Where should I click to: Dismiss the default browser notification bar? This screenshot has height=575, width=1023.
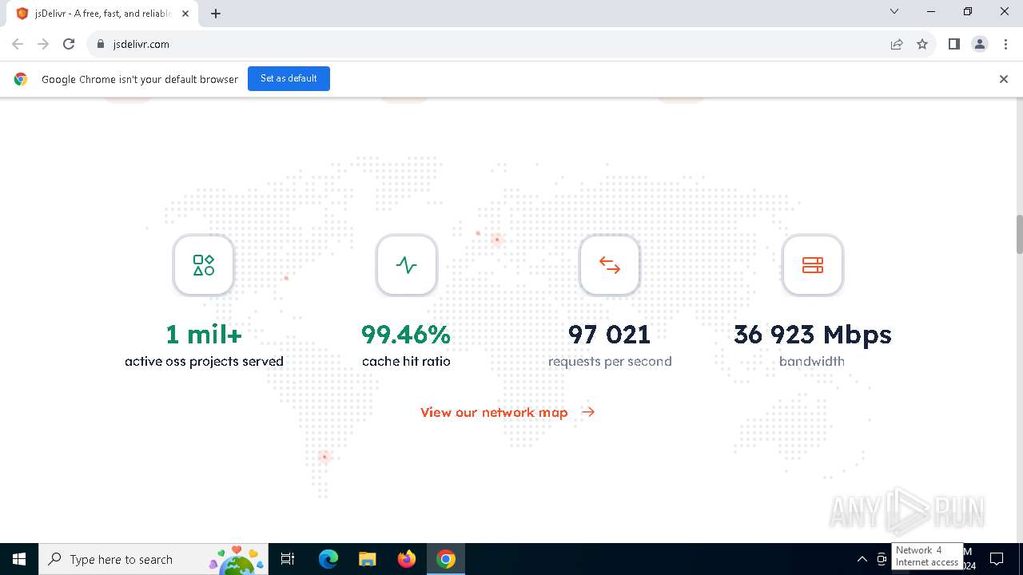tap(1004, 79)
